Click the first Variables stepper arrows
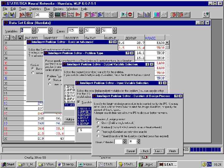Image resolution: width=224 pixels, height=168 pixels. pyautogui.click(x=34, y=30)
